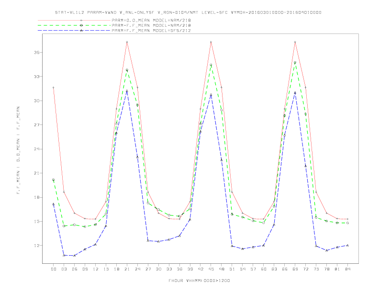Image resolution: width=379 pixels, height=293 pixels.
Task: Click x-axis forecast hour label 36
Action: coord(179,269)
